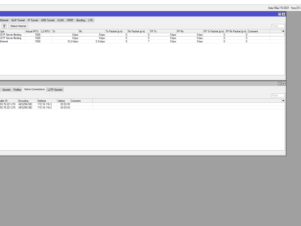The image size is (301, 226).
Task: Switch to the VLAN tab
Action: click(60, 20)
